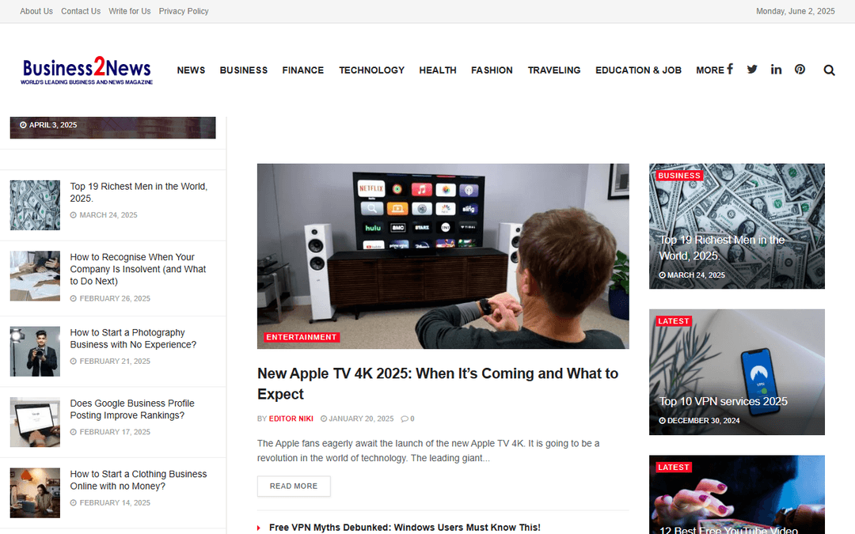Click the insolvent company paperwork thumbnail
Image resolution: width=855 pixels, height=534 pixels.
35,276
